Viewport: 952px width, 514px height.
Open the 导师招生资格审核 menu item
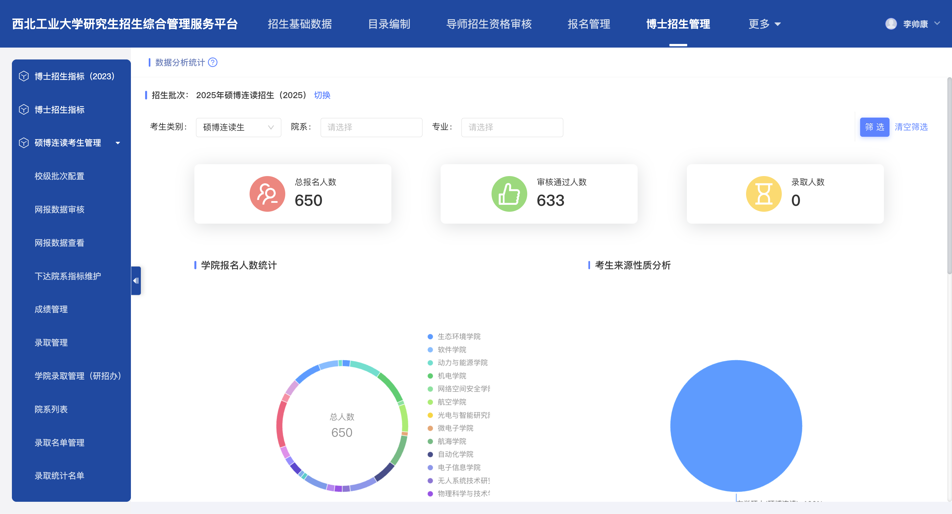pyautogui.click(x=489, y=24)
